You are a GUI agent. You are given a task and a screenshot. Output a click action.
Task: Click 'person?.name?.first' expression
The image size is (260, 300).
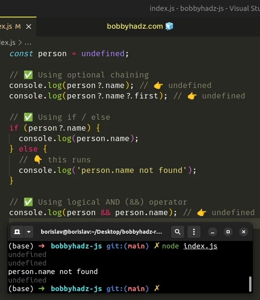(x=112, y=96)
